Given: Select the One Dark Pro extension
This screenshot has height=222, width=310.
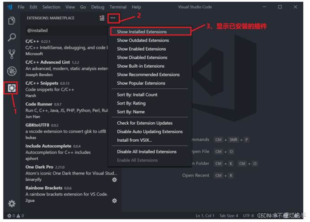Looking at the screenshot, I should coord(71,173).
